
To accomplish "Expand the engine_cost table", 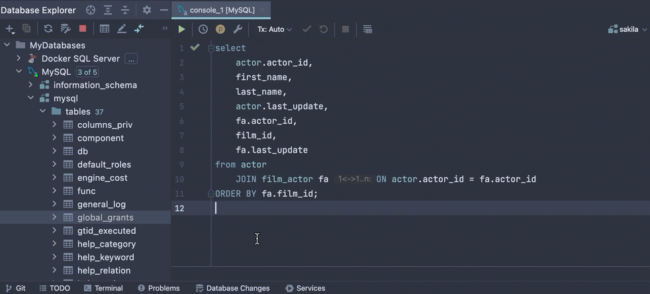I will point(54,177).
